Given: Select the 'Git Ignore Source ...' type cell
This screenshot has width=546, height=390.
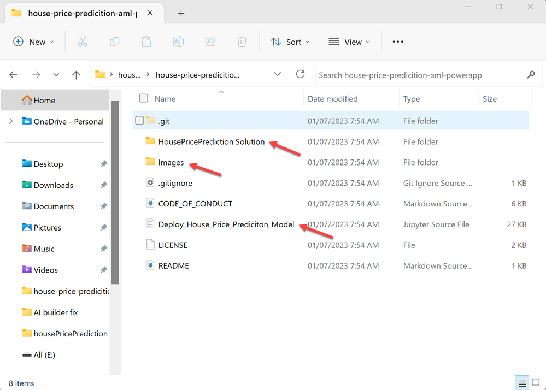Looking at the screenshot, I should (438, 183).
